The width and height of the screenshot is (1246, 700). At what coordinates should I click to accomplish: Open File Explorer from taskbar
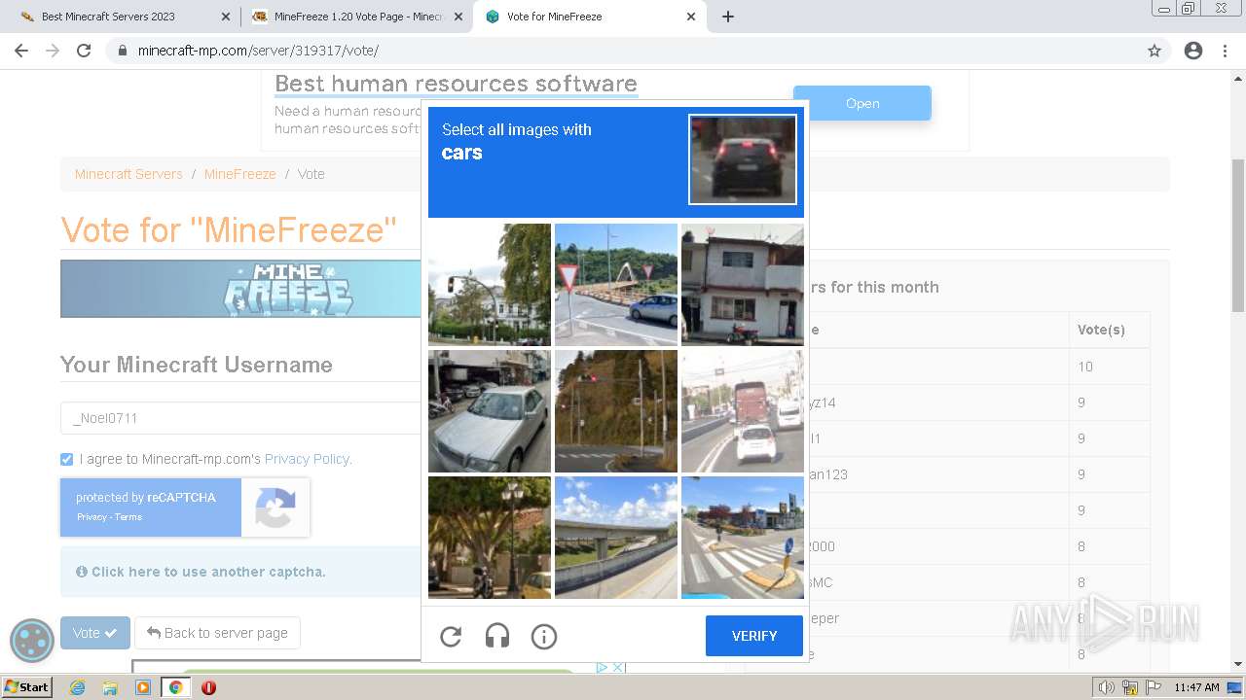(x=110, y=687)
